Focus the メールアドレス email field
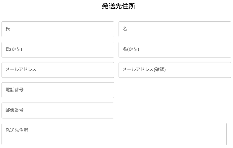Viewport: 233px width, 148px height. coord(58,70)
